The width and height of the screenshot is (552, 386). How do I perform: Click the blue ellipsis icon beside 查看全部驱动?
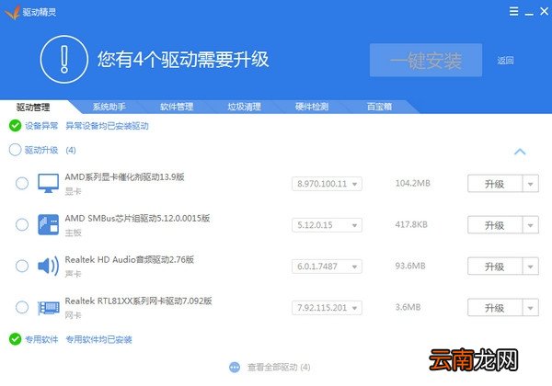pos(235,368)
